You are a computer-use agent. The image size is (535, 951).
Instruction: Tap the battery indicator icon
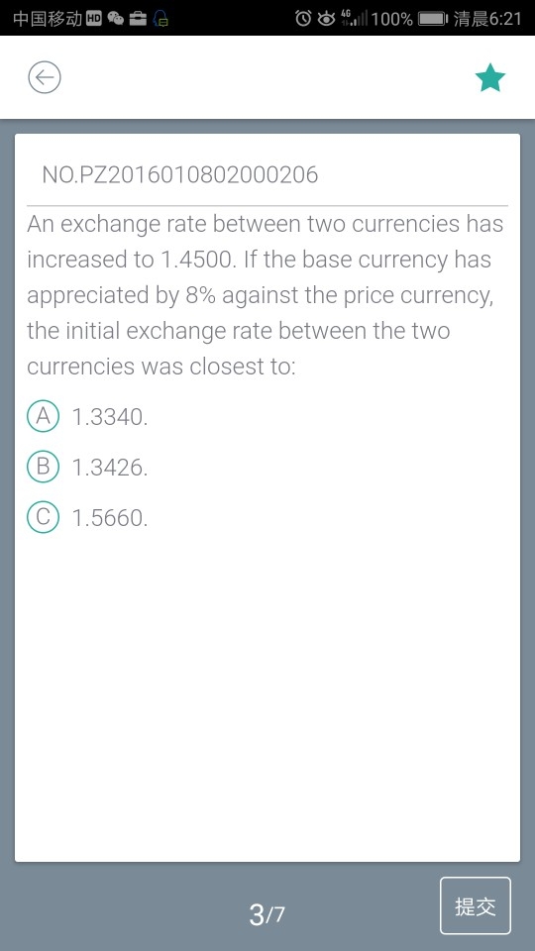click(x=433, y=19)
